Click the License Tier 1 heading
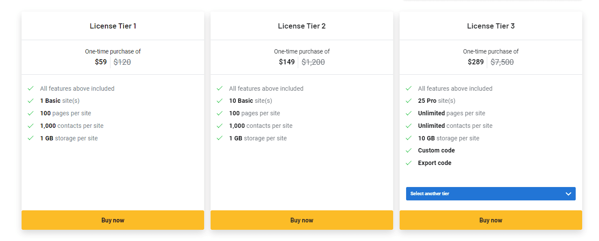Screen dimensions: 599x241 pos(113,26)
